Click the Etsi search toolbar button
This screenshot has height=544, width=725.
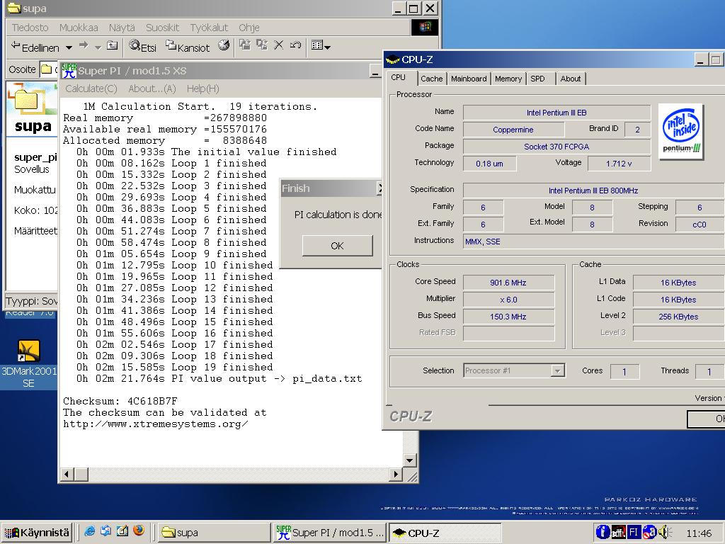tap(143, 46)
